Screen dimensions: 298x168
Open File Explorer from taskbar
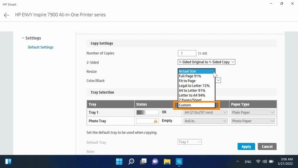(x=167, y=161)
